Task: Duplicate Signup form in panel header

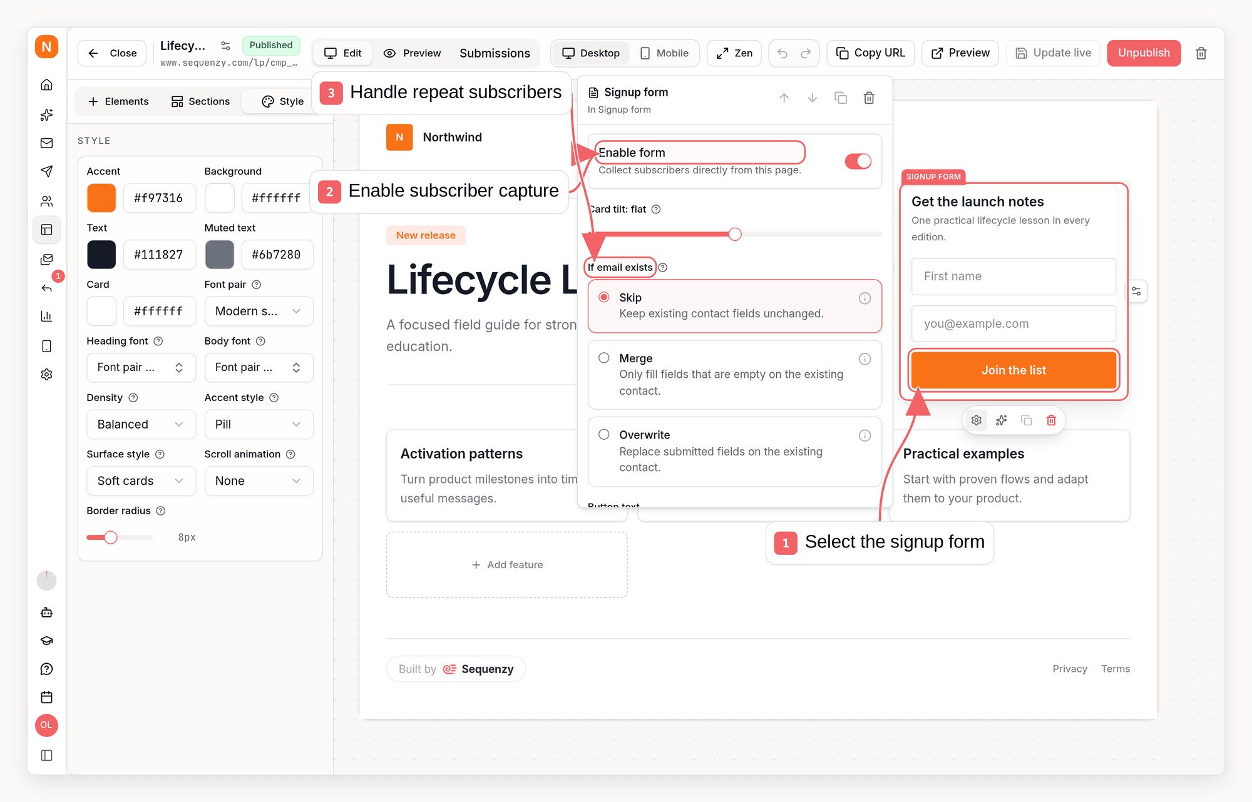Action: [841, 98]
